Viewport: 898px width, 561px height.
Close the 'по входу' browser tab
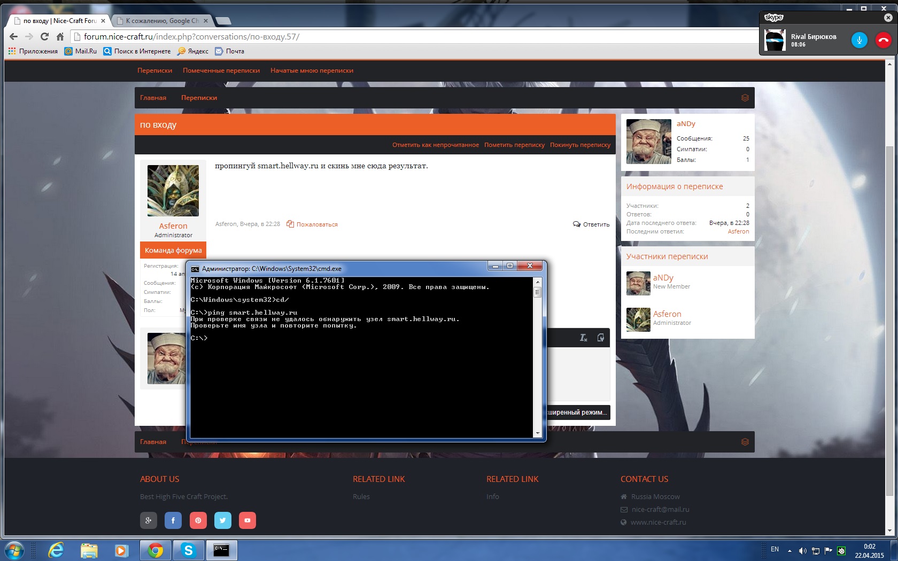(103, 21)
